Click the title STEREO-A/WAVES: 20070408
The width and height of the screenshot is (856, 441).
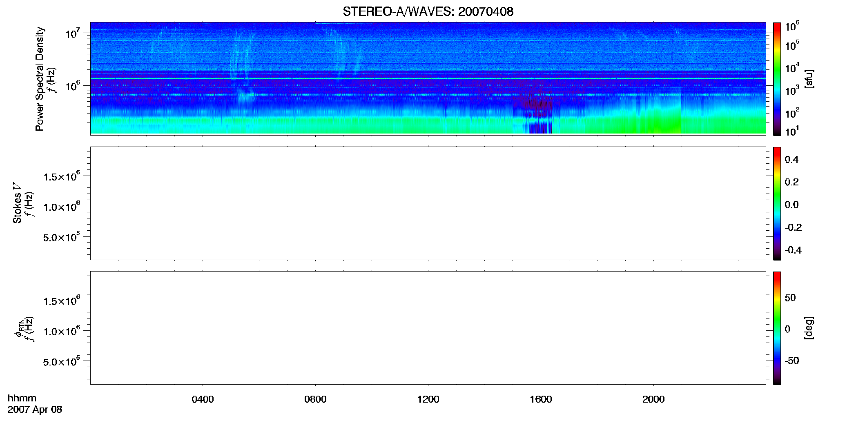click(x=428, y=11)
